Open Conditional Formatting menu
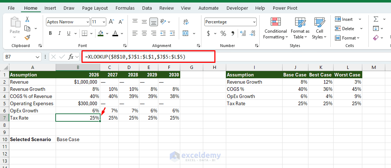This screenshot has width=391, height=168. click(275, 28)
